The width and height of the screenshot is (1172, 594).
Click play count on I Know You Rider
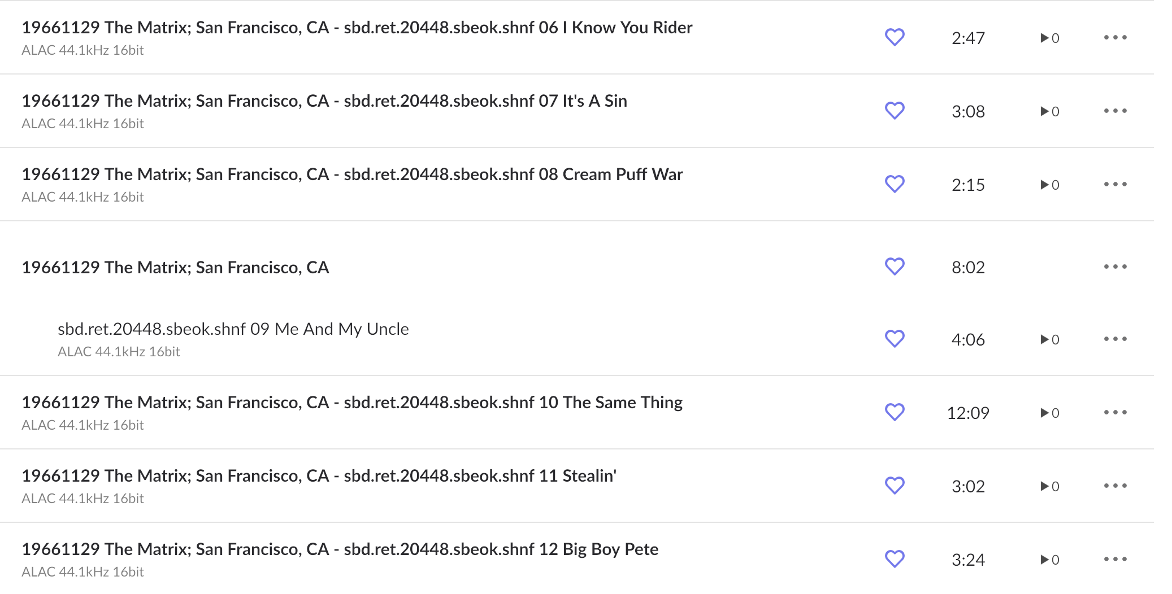(1050, 38)
